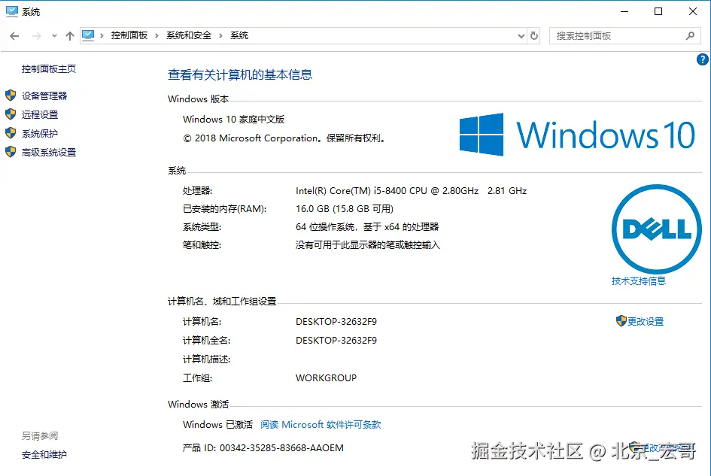The image size is (711, 476).
Task: Click the forward navigation arrow
Action: (37, 36)
